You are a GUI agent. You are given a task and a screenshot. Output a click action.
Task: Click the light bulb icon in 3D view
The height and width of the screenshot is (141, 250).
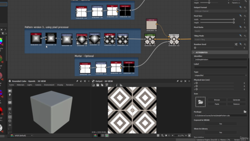tap(10, 95)
